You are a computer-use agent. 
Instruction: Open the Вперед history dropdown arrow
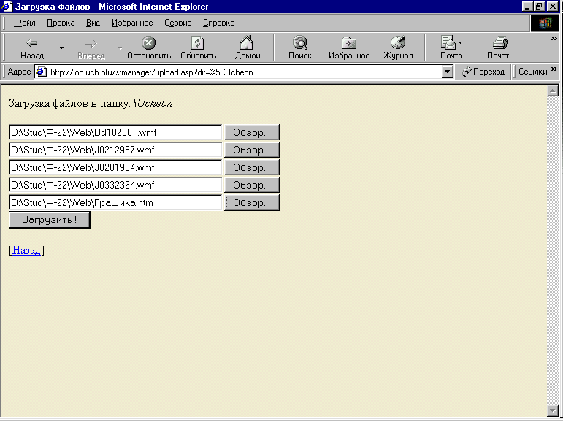120,48
